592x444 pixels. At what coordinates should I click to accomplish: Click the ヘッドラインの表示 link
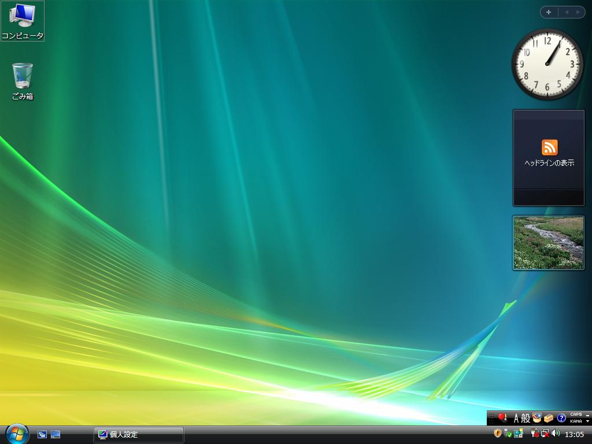(549, 162)
